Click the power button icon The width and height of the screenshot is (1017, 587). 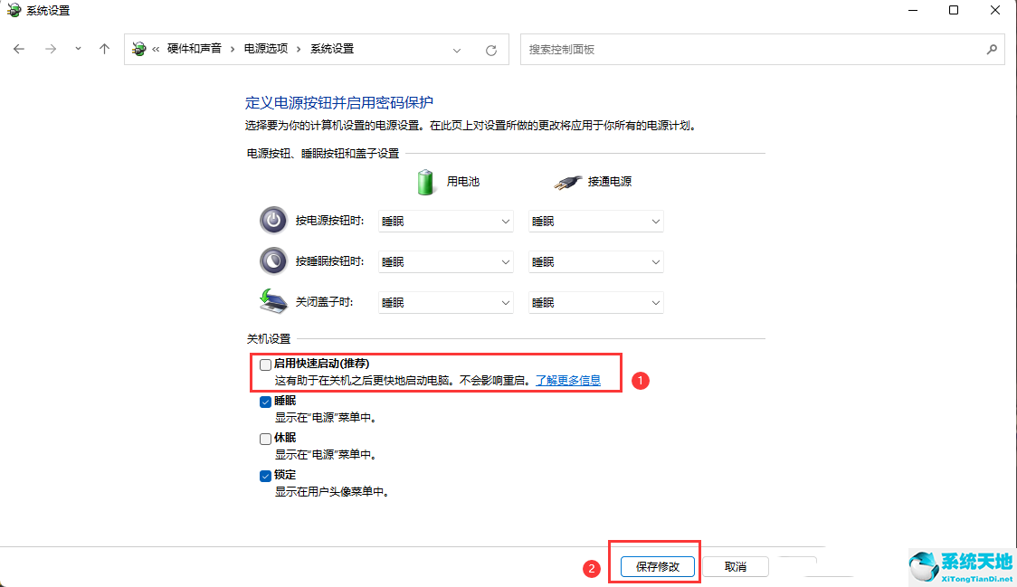[x=273, y=221]
